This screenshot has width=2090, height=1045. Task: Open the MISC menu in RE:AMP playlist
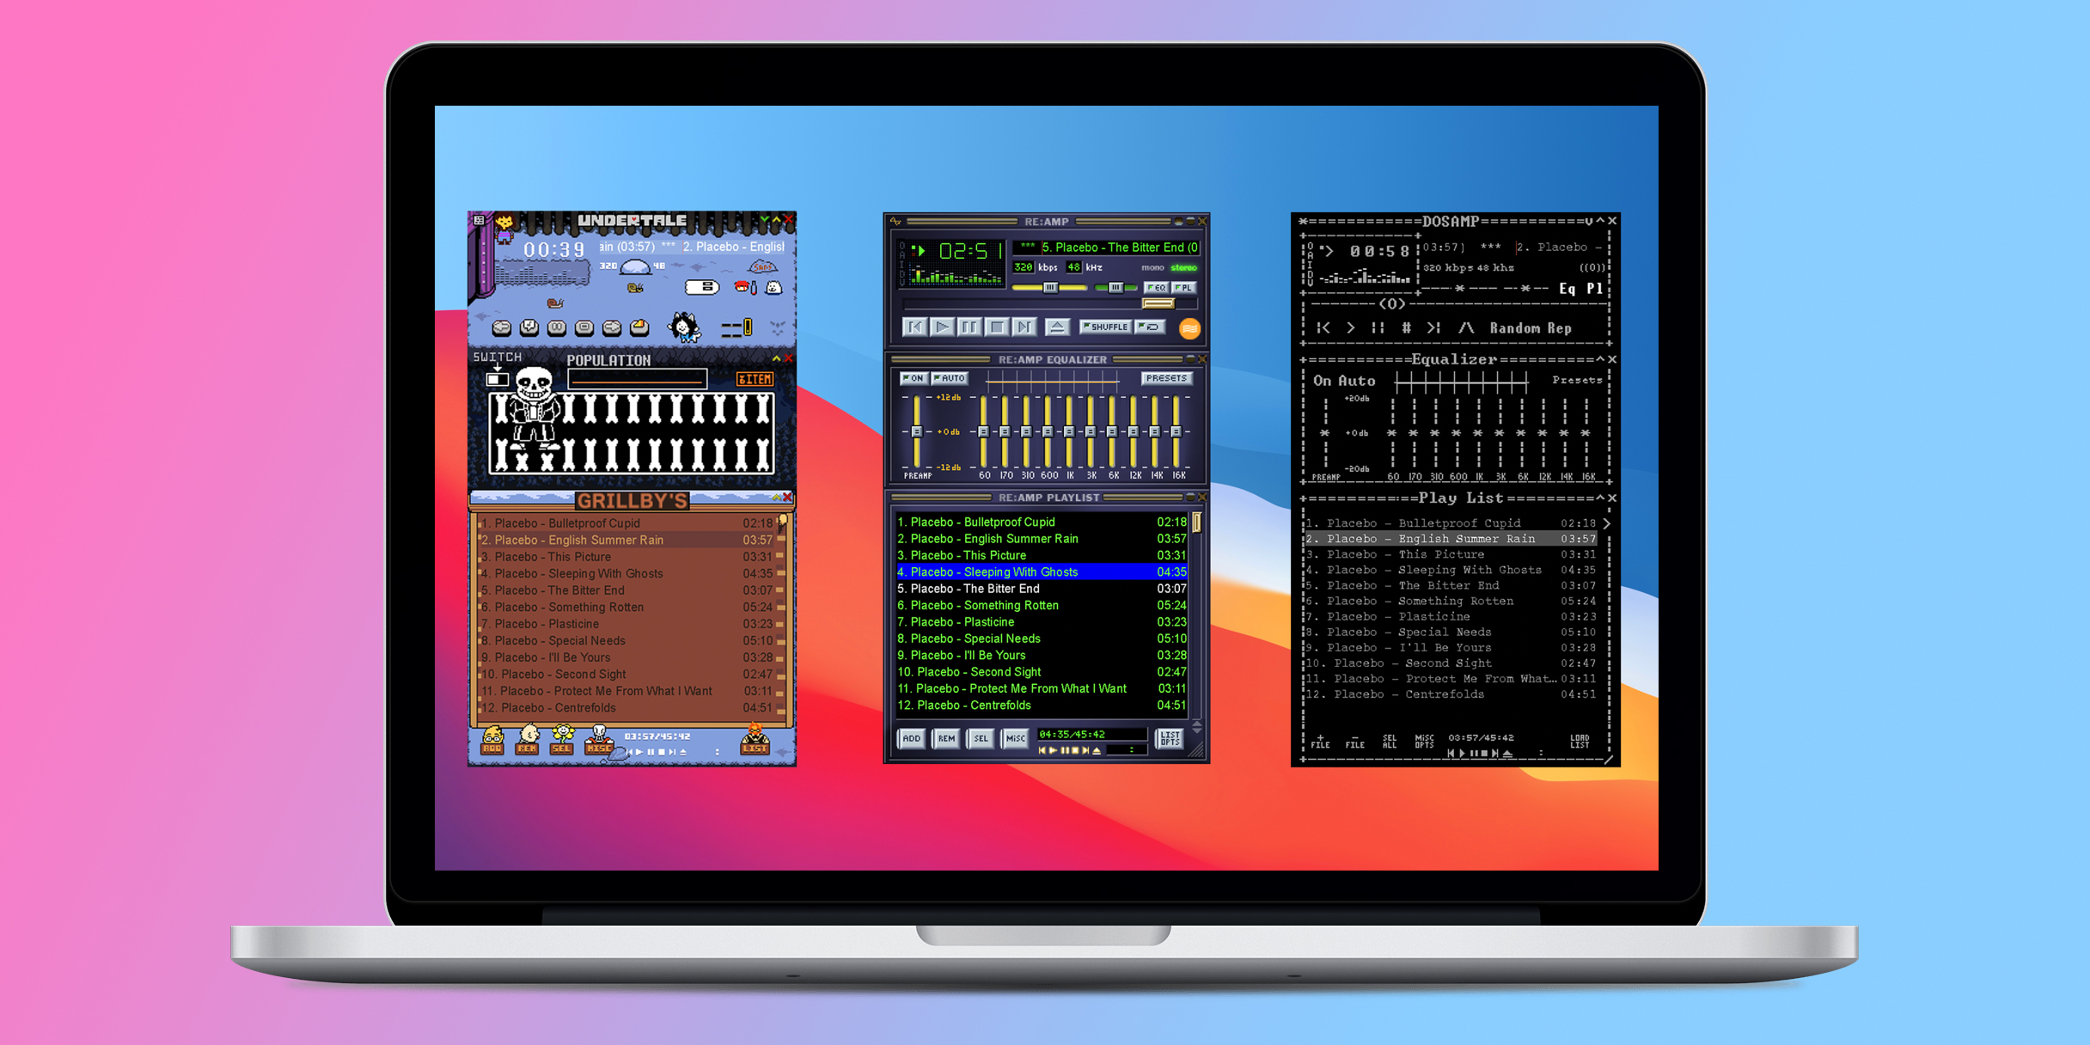point(1015,738)
